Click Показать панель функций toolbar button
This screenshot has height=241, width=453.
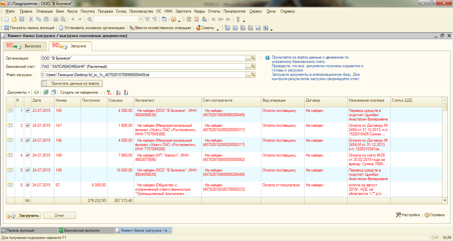[x=29, y=28]
